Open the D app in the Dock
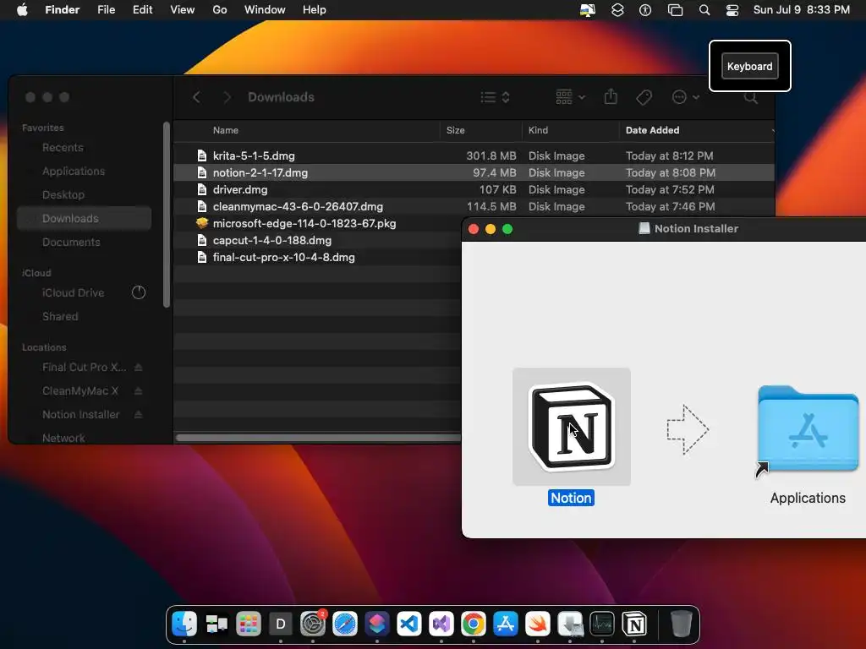The height and width of the screenshot is (649, 866). tap(281, 624)
